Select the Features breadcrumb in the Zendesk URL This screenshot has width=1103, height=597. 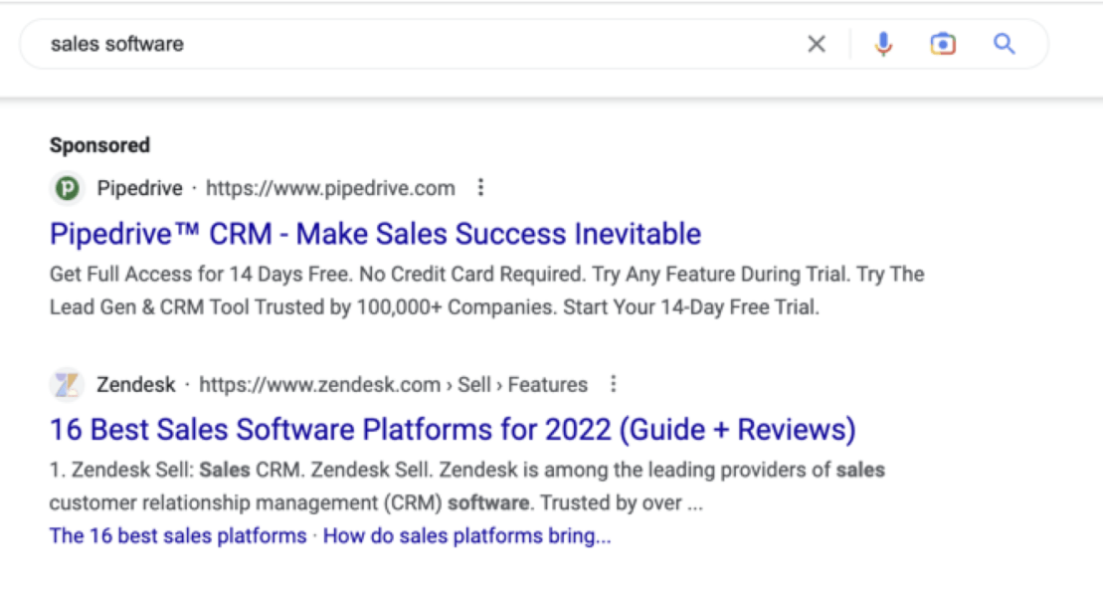548,385
